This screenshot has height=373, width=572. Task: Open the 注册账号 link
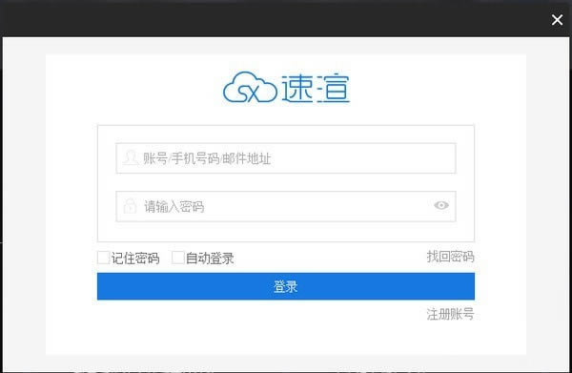(450, 314)
